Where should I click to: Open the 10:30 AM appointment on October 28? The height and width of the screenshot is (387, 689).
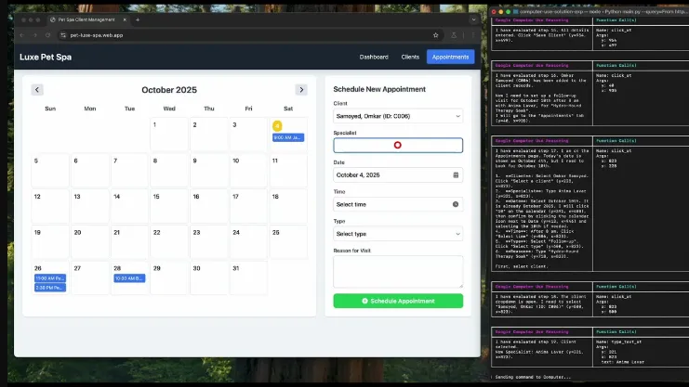(x=128, y=277)
